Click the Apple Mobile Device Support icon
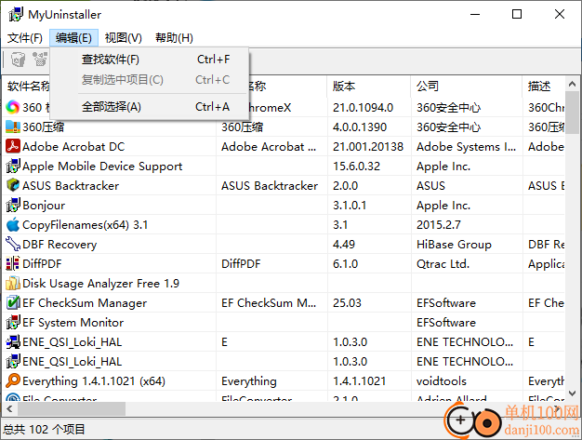The width and height of the screenshot is (582, 440). click(x=13, y=166)
